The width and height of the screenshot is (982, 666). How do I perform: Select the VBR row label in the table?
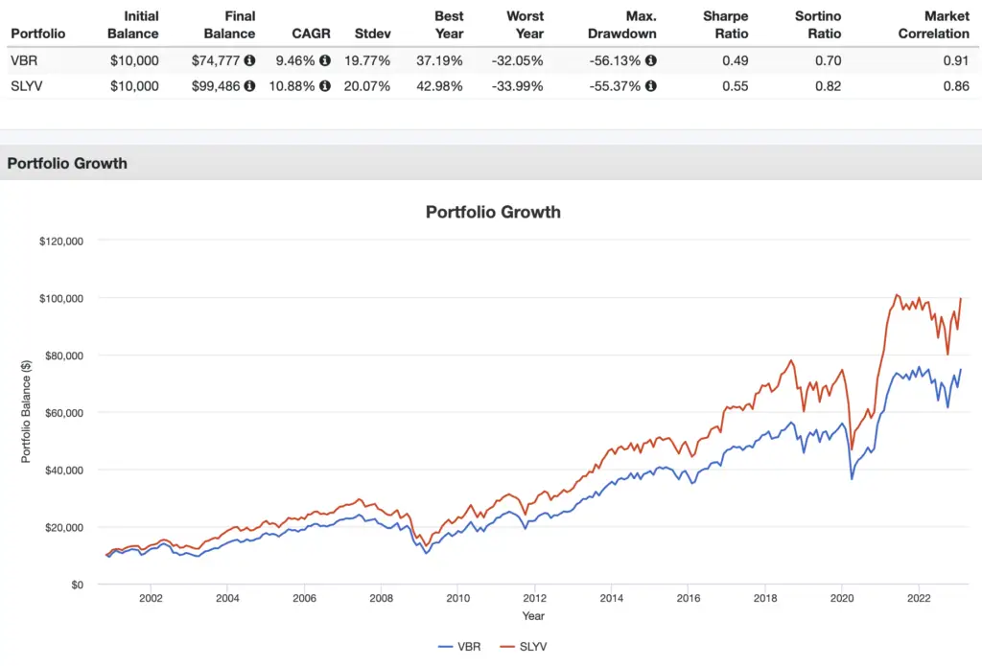click(23, 60)
